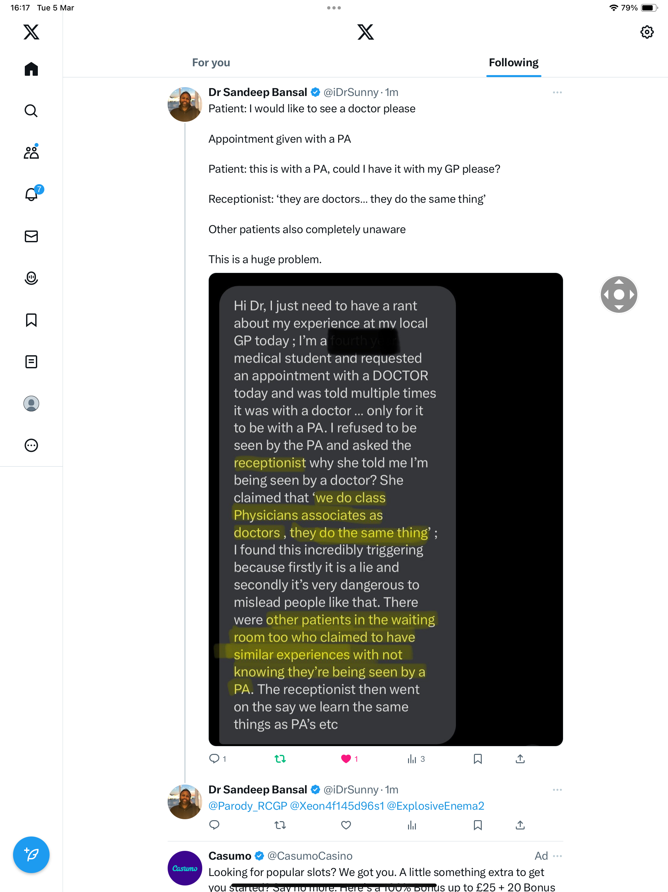Image resolution: width=668 pixels, height=892 pixels.
Task: Open more options on first tweet
Action: coord(557,92)
